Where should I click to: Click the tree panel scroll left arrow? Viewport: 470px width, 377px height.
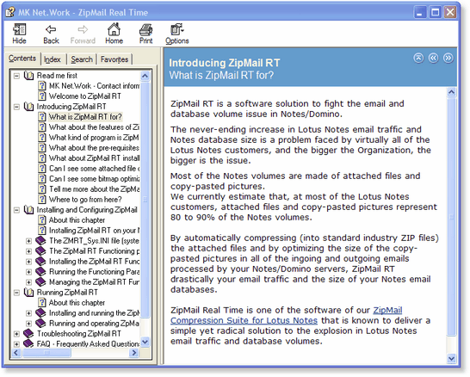point(15,353)
